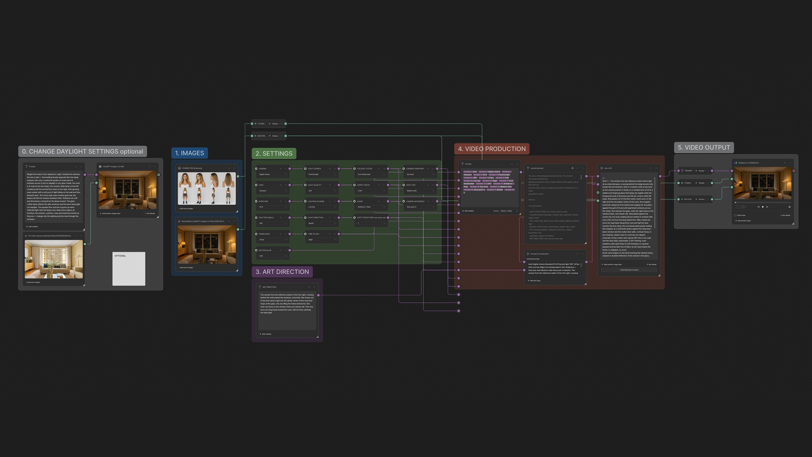Viewport: 812px width, 457px height.
Task: Click the PROMPT router node input connector
Action: click(678, 171)
